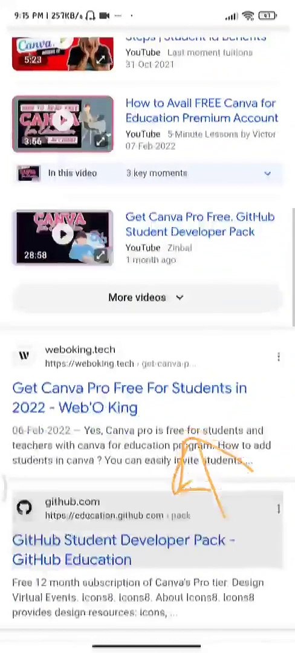
Task: Tap the education.github.com URL breadcrumb
Action: 117,516
